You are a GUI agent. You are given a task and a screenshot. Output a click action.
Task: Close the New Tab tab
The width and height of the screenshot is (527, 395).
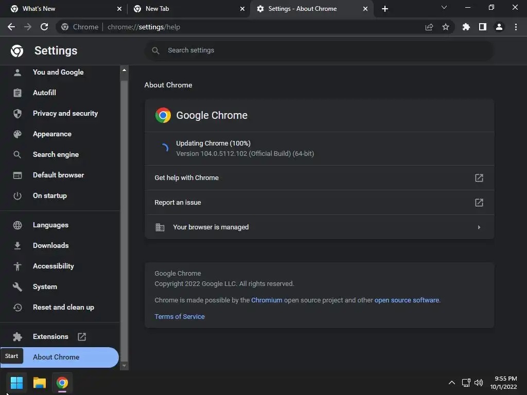pos(242,9)
